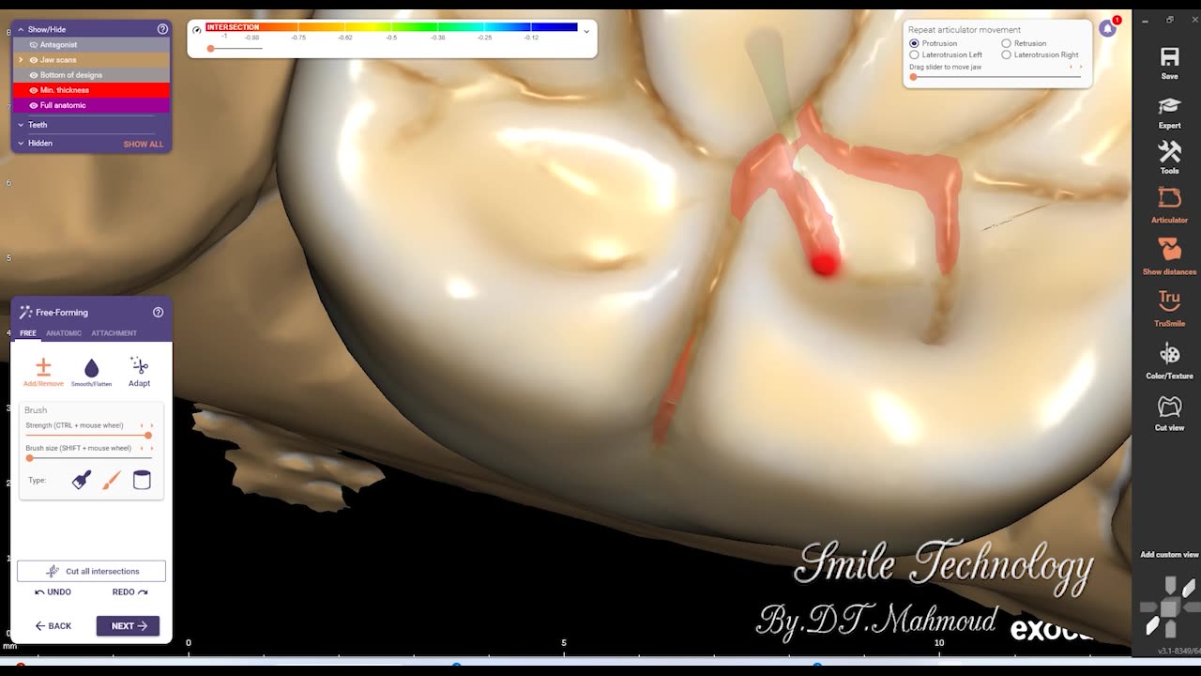The image size is (1201, 676).
Task: Click the REDO button
Action: coord(129,591)
